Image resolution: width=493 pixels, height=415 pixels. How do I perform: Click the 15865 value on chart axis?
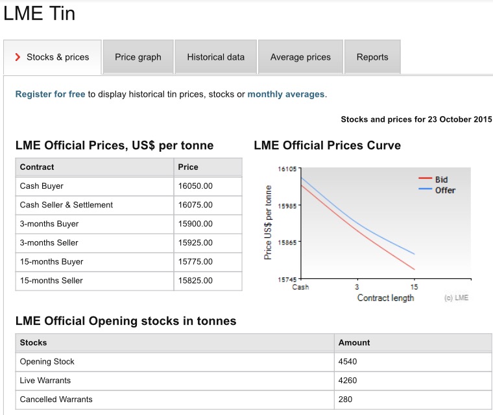287,243
